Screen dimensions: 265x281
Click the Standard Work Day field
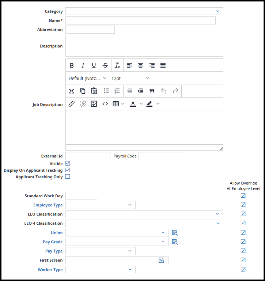[x=81, y=196]
